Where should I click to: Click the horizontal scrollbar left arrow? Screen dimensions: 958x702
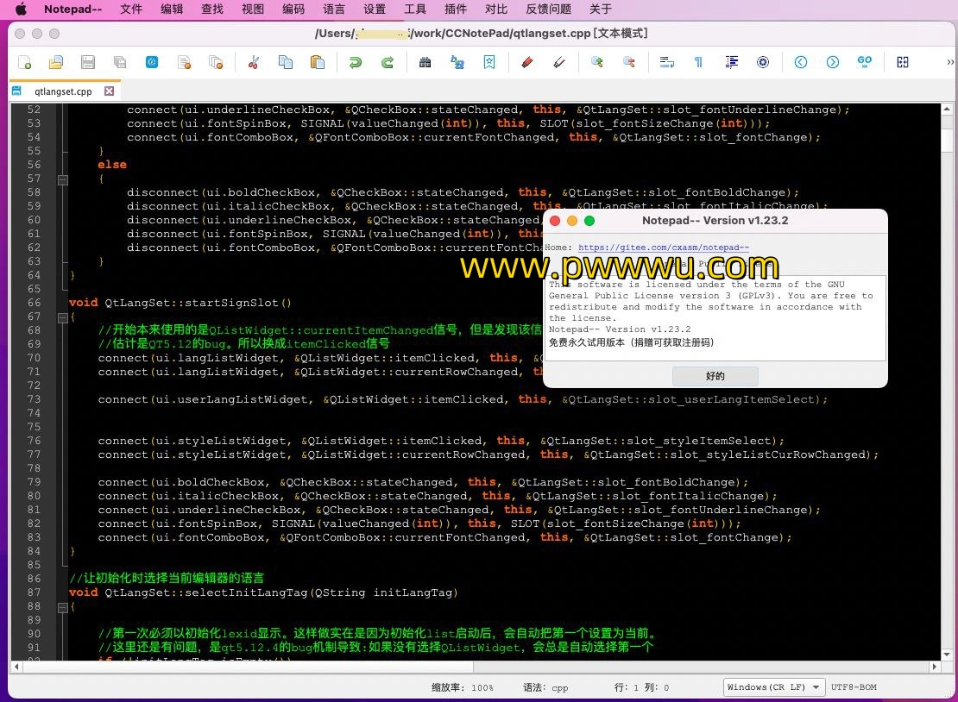coord(16,667)
